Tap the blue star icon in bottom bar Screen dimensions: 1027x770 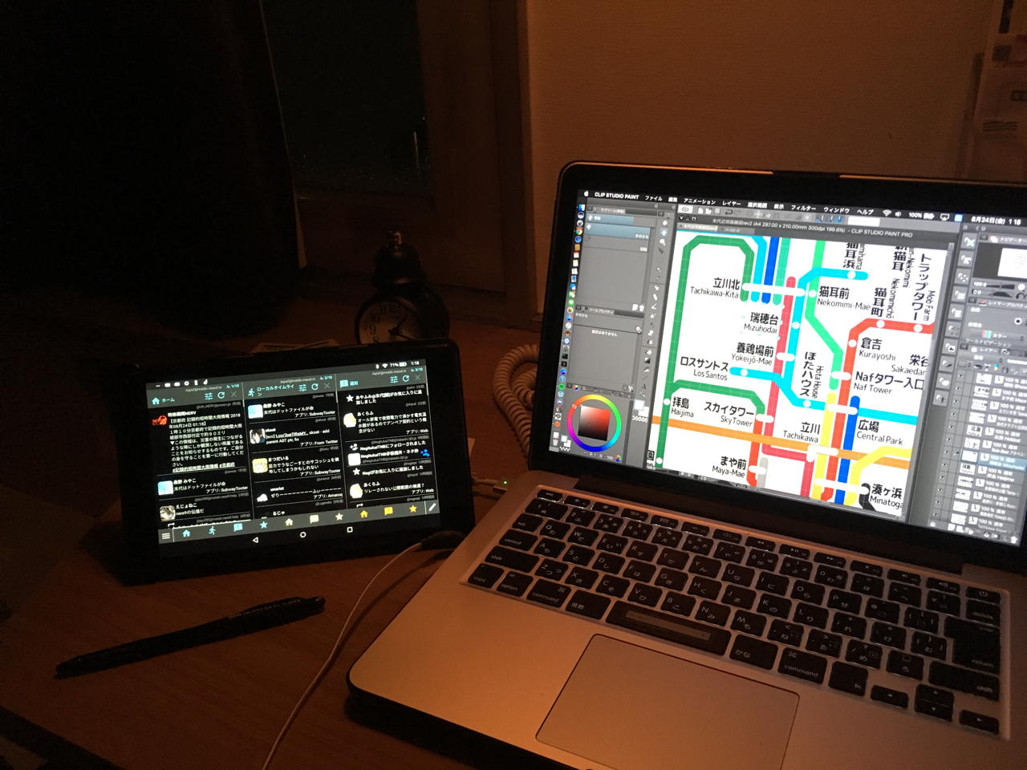[263, 525]
